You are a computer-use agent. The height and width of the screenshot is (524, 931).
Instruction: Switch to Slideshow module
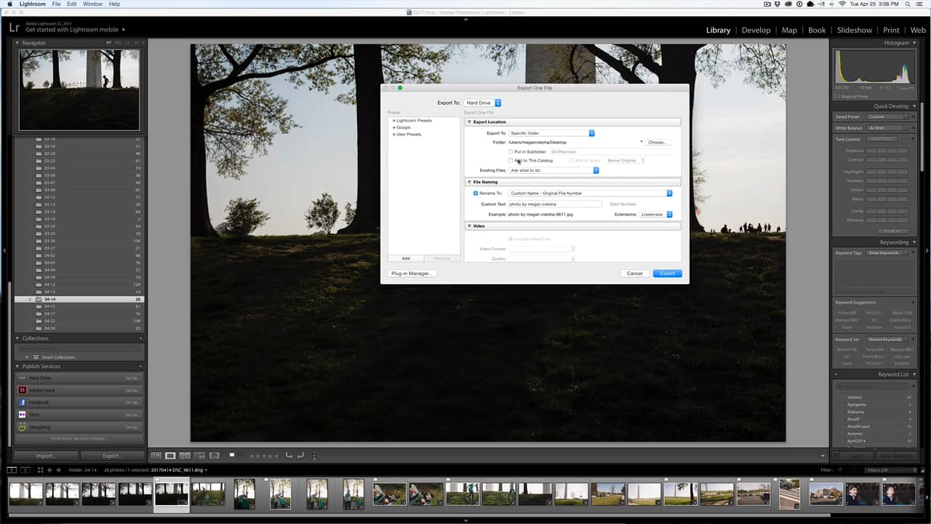[854, 30]
